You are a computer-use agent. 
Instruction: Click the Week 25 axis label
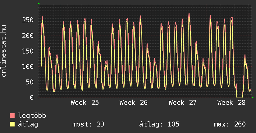(x=85, y=103)
